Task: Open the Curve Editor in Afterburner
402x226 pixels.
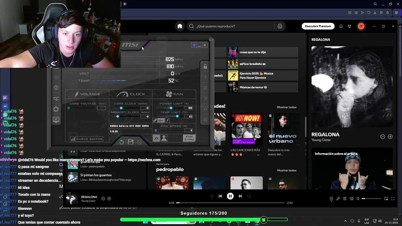Action: (x=87, y=139)
